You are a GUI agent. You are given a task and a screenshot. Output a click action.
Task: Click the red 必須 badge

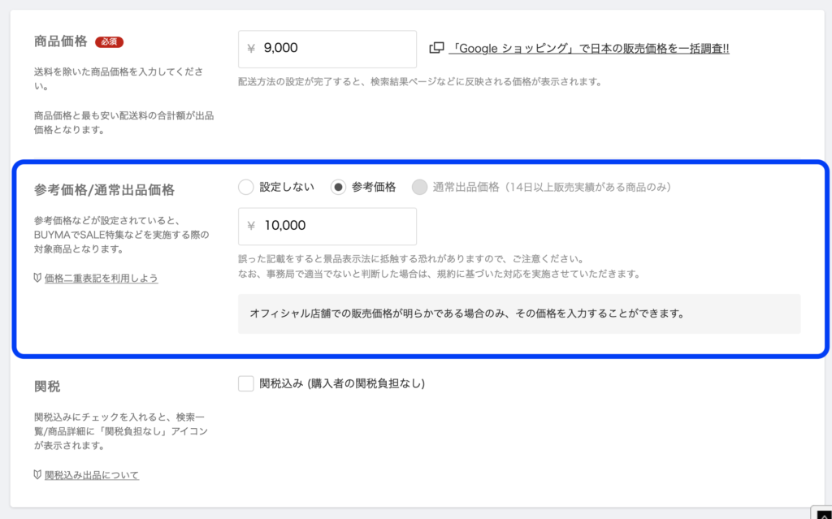109,41
